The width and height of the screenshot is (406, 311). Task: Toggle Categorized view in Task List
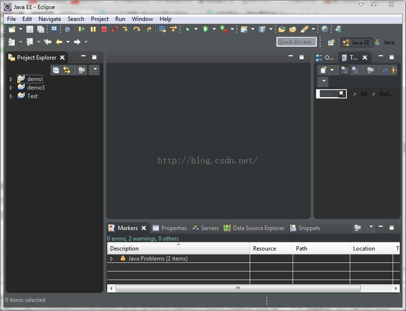click(345, 70)
